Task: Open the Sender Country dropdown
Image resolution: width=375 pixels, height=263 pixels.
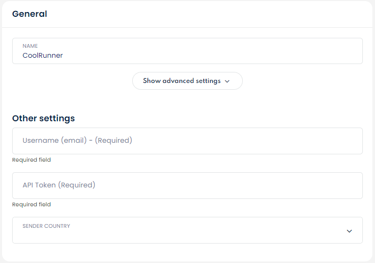Action: pyautogui.click(x=187, y=230)
